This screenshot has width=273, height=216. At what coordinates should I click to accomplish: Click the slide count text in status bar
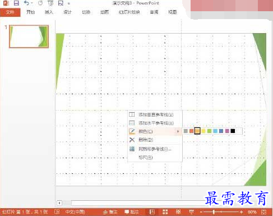pyautogui.click(x=25, y=212)
